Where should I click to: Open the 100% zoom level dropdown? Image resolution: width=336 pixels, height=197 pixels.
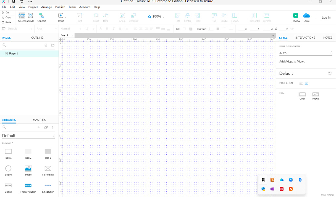[157, 17]
